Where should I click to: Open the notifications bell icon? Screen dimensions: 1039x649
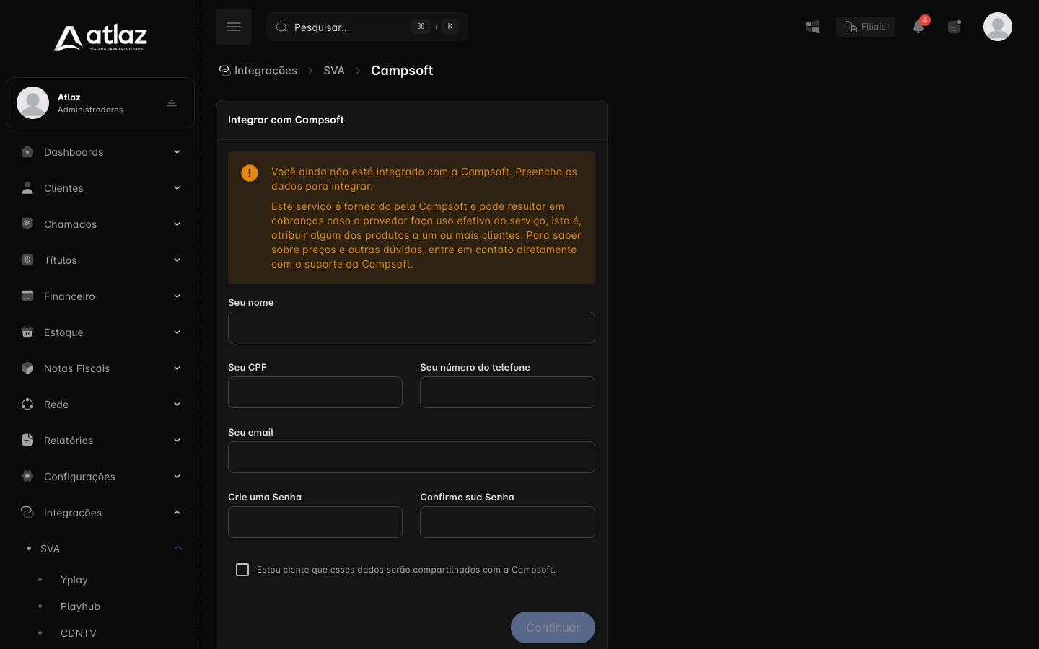point(919,27)
